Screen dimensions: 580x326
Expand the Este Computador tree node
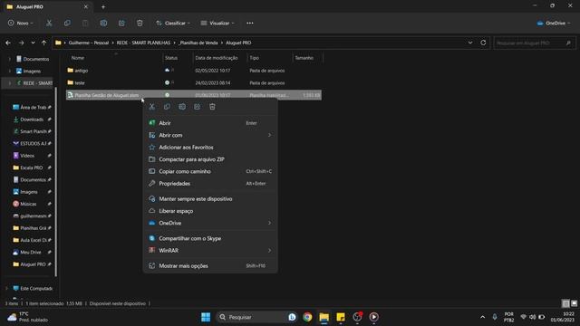pos(6,288)
